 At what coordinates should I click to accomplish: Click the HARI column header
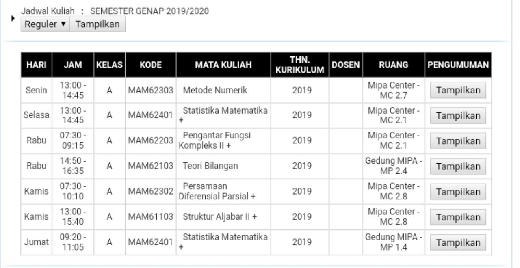[x=36, y=65]
